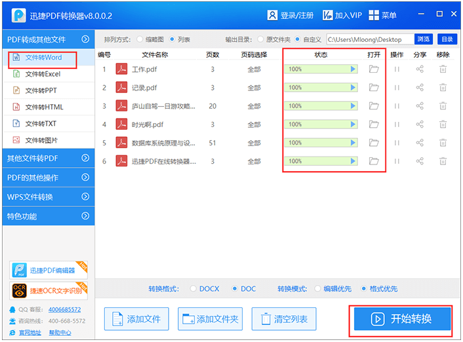Viewport: 463px width, 342px height.
Task: Open 页码选择 全部 for 数据库系统原理 row
Action: pyautogui.click(x=254, y=143)
